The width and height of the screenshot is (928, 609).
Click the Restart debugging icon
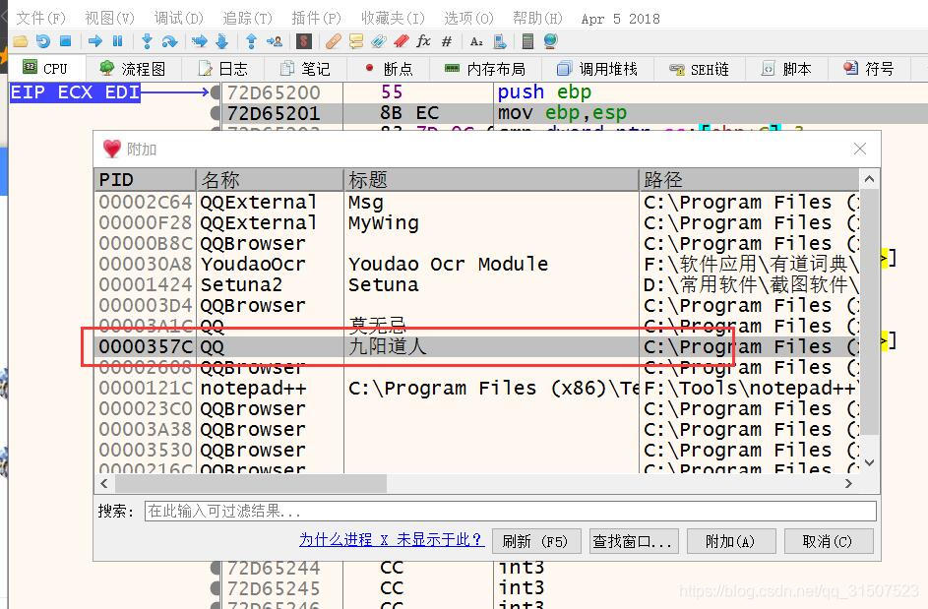pos(42,41)
